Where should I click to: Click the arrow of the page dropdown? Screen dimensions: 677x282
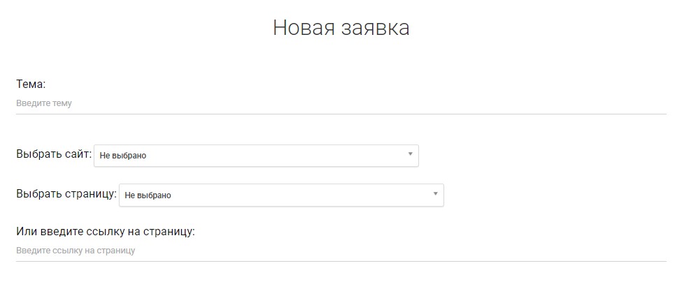[436, 194]
